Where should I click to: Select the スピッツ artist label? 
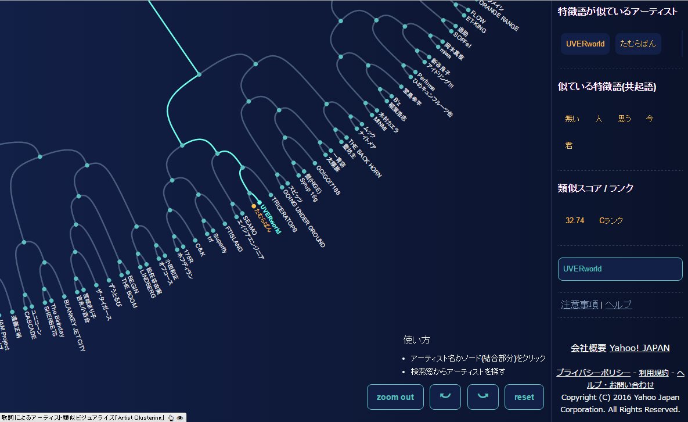tap(296, 192)
